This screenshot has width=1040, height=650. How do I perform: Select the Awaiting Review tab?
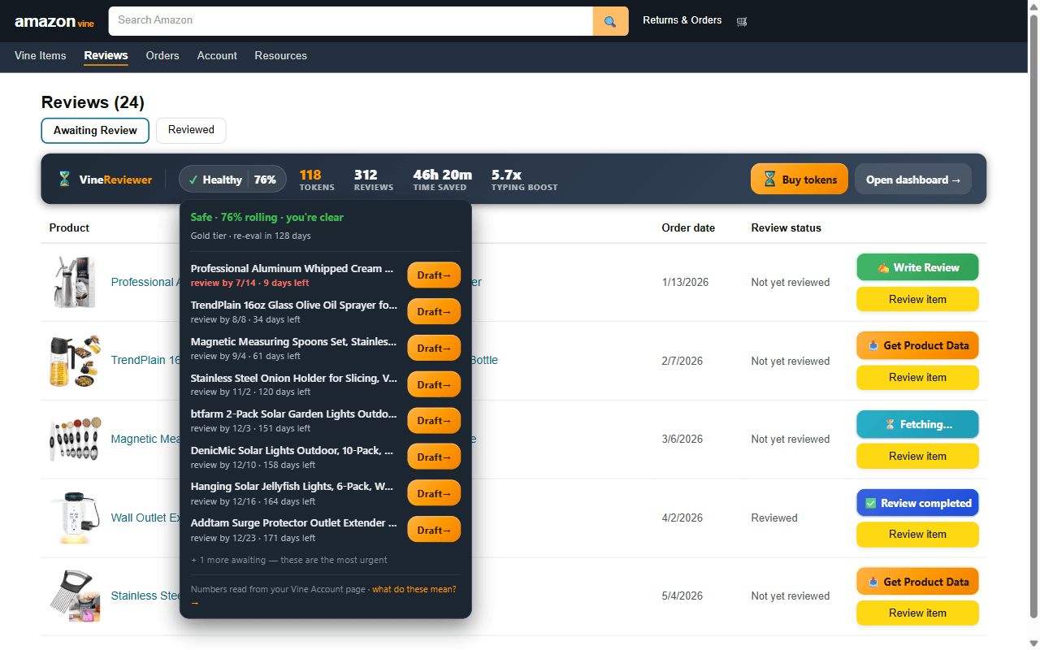(95, 130)
